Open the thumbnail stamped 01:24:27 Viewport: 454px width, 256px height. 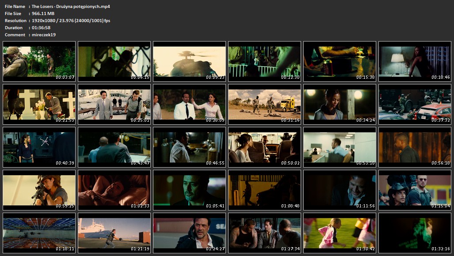click(x=189, y=233)
